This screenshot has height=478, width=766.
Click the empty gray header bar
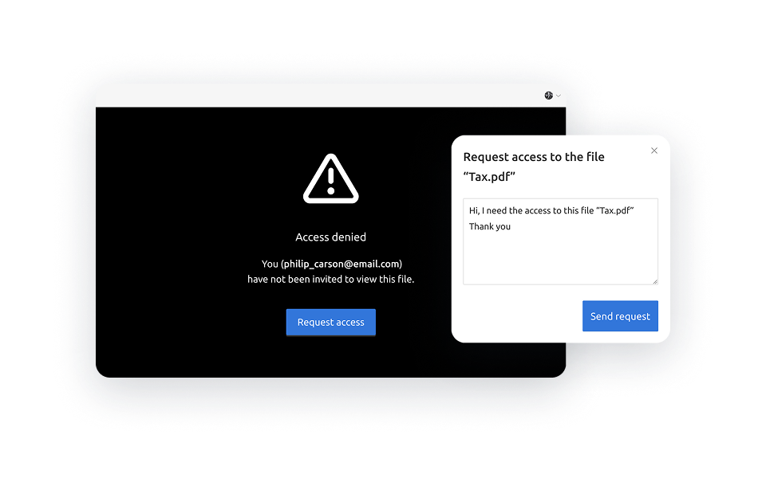pos(318,96)
